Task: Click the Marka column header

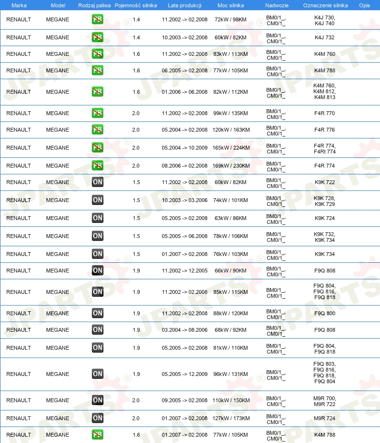Action: coord(19,5)
